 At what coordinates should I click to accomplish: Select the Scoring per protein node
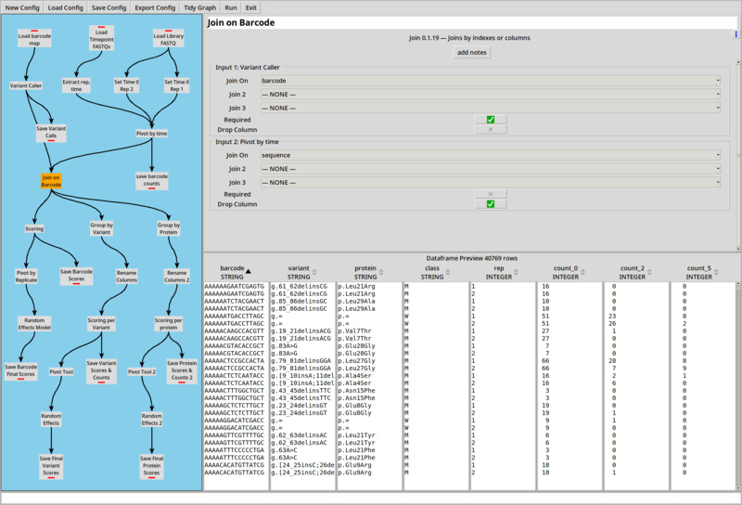tap(168, 324)
